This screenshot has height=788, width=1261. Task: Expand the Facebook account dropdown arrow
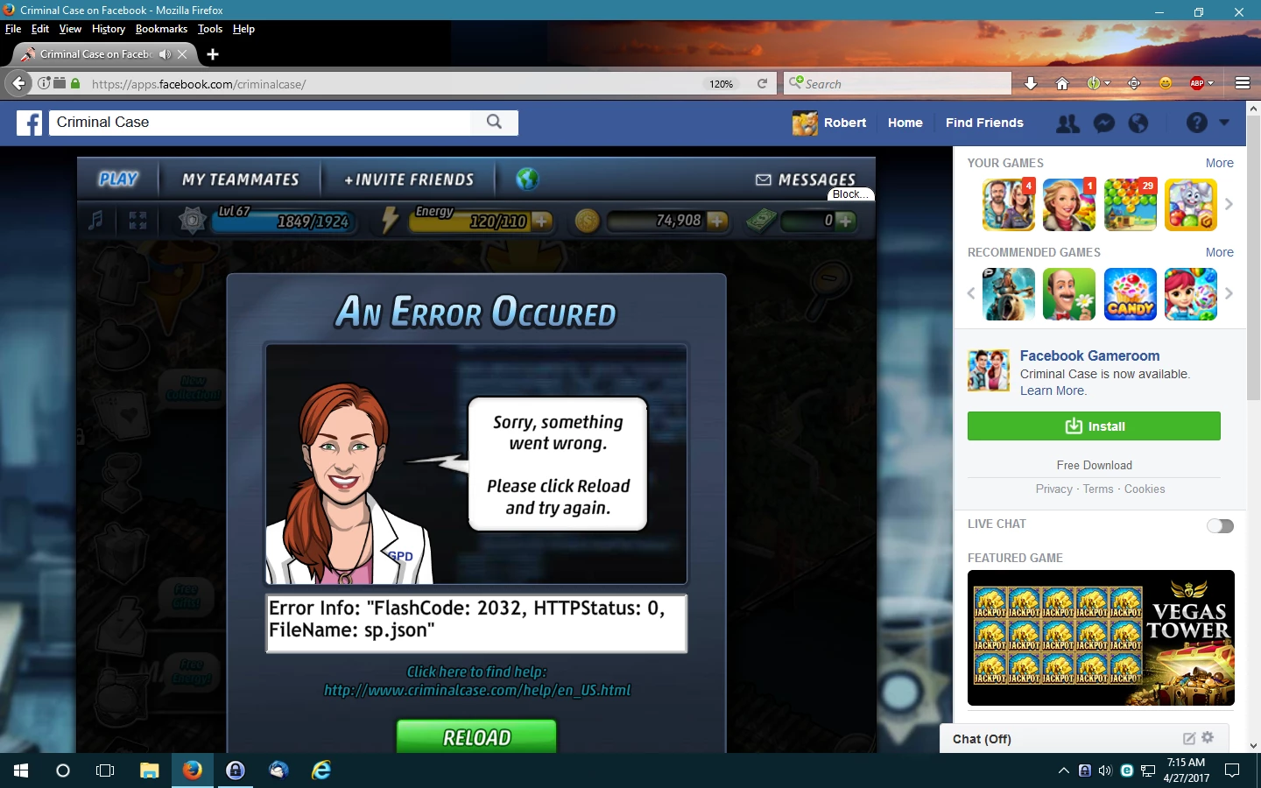point(1224,123)
